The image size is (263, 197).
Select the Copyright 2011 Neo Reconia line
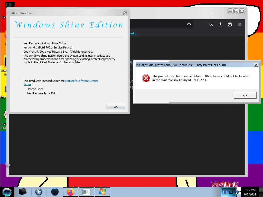click(x=58, y=52)
